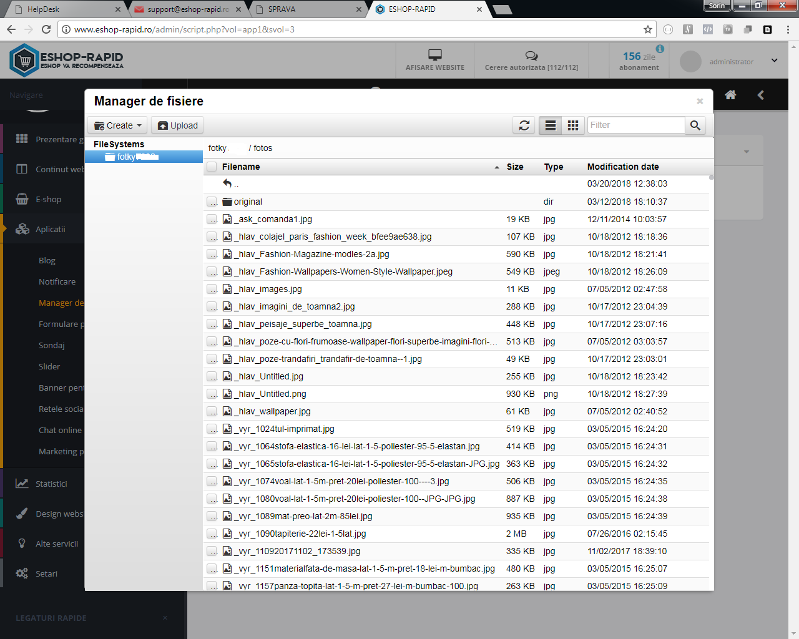Switch to the SPRAVA browser tab

307,9
